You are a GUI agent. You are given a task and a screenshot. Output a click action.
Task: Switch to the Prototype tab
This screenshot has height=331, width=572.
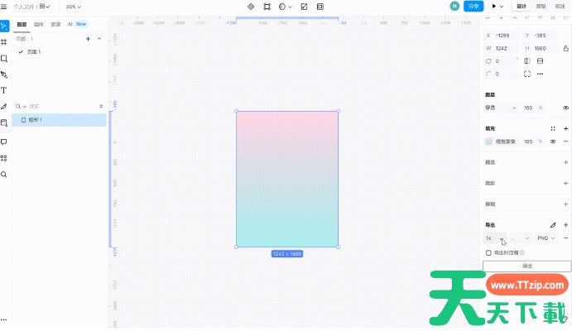(541, 6)
